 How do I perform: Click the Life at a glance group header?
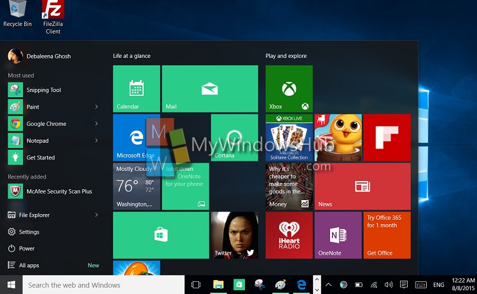132,56
